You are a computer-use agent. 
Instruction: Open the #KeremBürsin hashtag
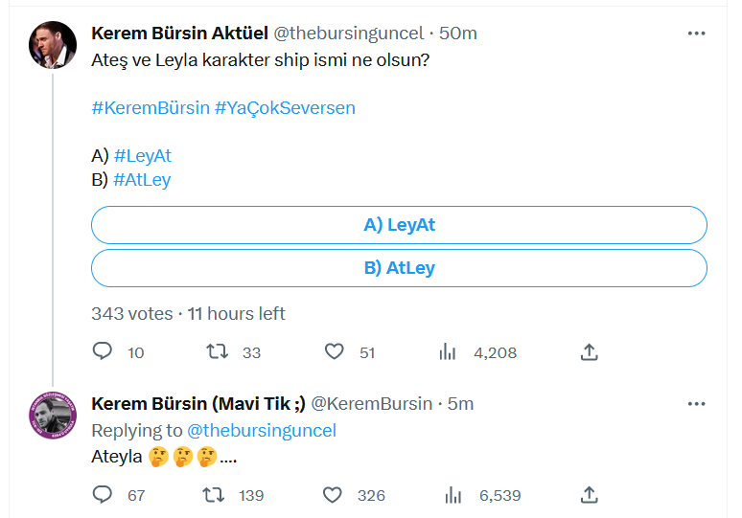(x=150, y=108)
